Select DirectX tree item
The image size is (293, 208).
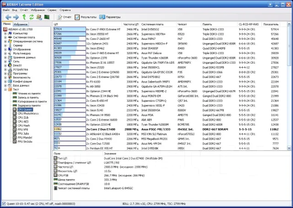(x=17, y=66)
